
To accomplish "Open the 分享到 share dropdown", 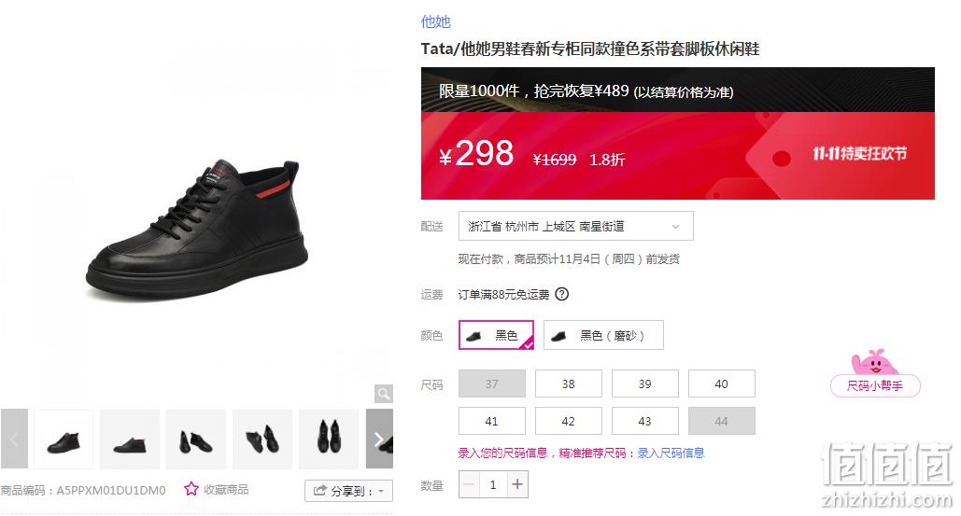I will point(348,491).
